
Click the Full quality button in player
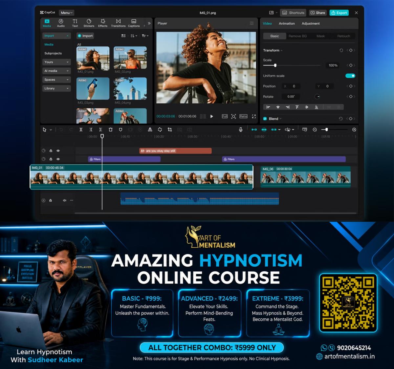(225, 116)
